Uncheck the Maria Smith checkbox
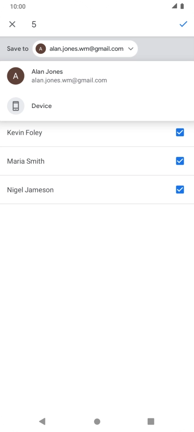This screenshot has height=432, width=194. click(180, 161)
